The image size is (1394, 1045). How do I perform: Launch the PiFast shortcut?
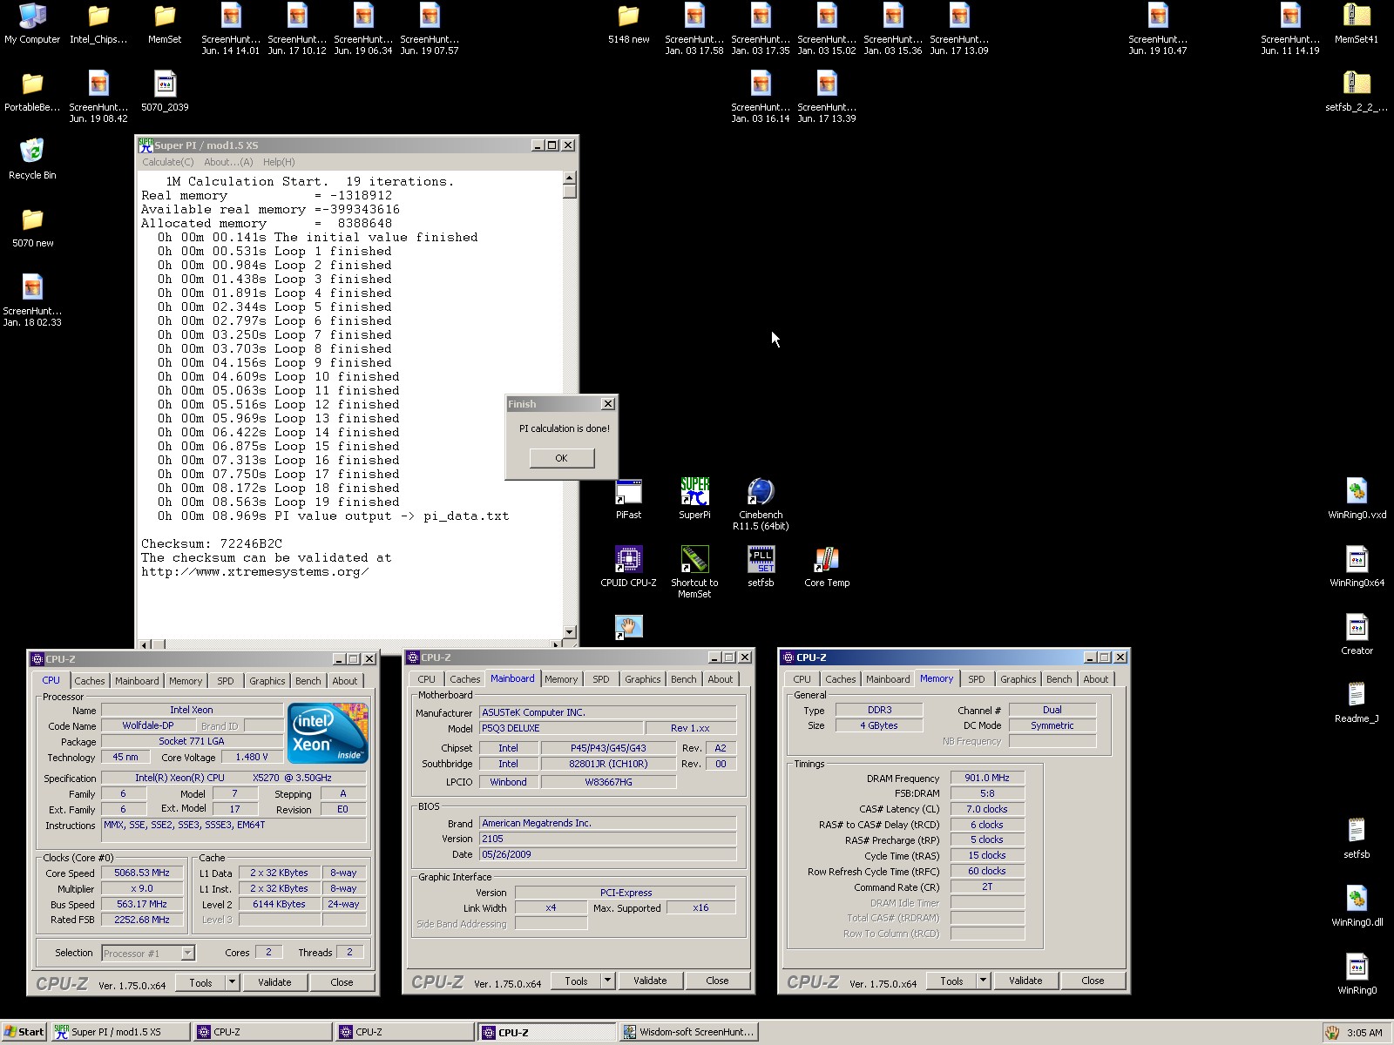[628, 499]
